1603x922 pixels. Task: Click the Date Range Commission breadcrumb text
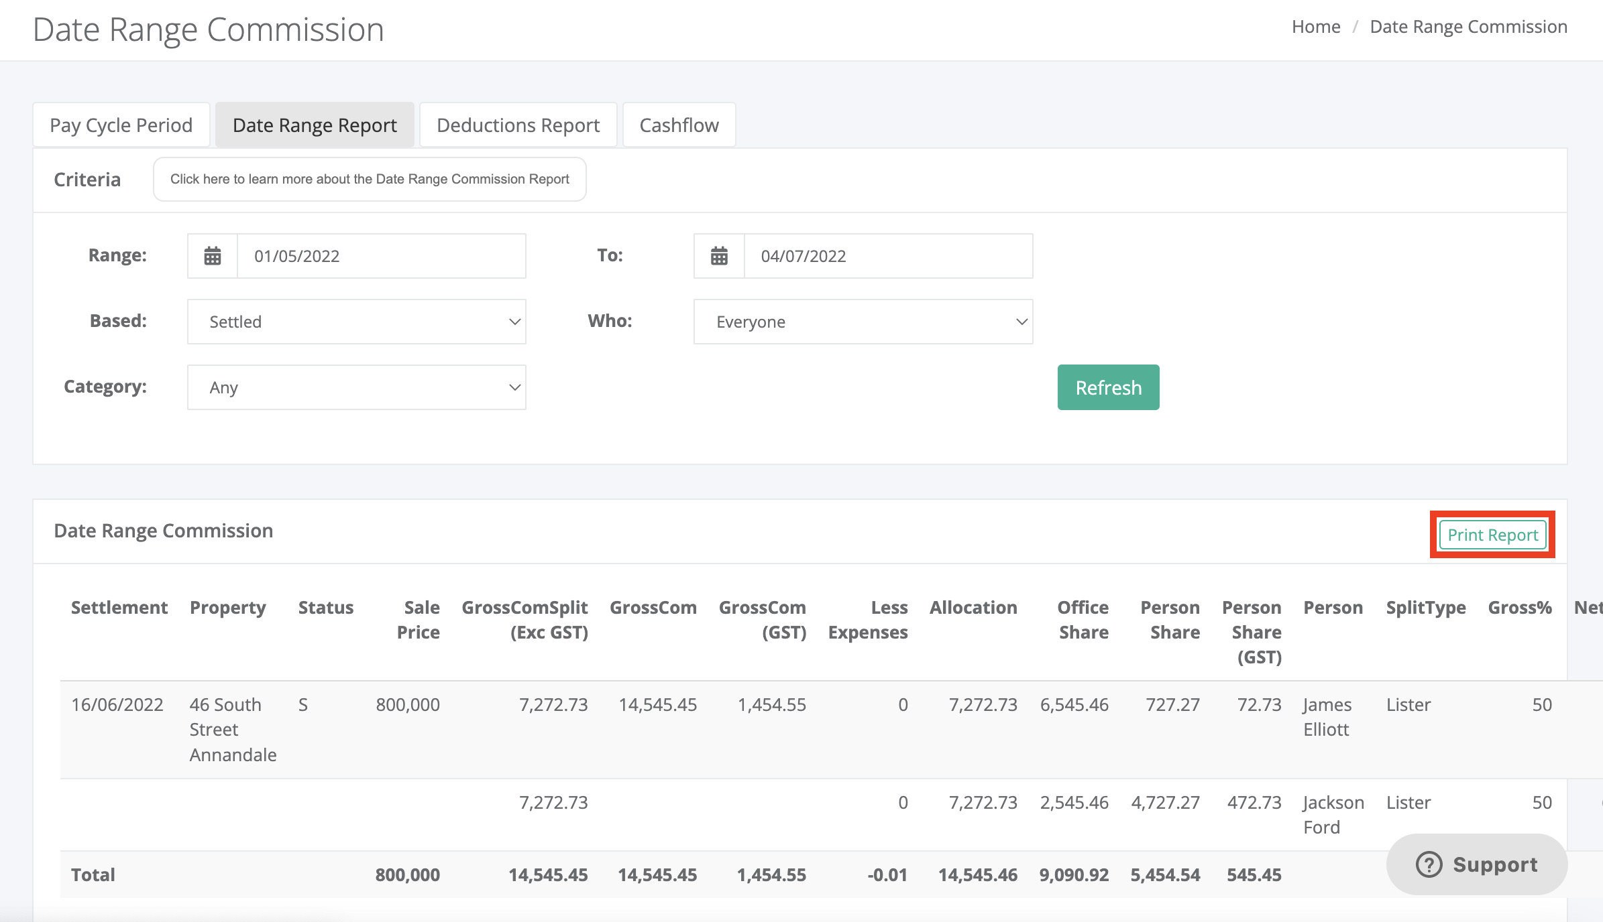click(1468, 27)
